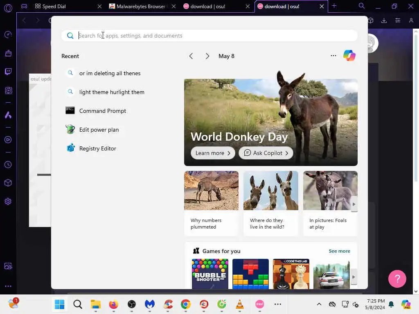Advance the Games for you carousel arrow
The image size is (419, 314).
(x=354, y=277)
